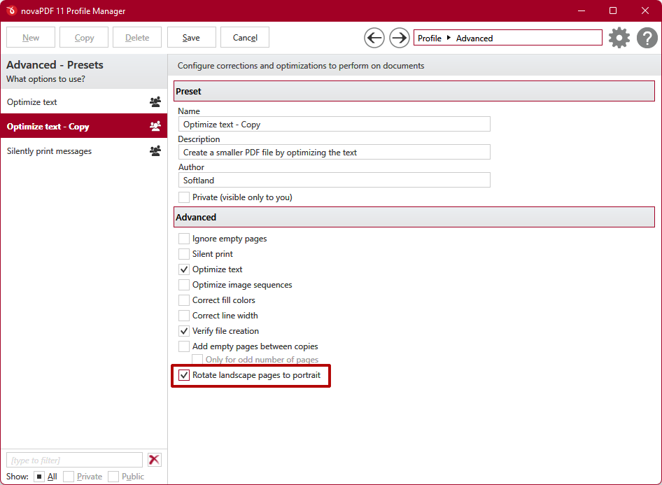Image resolution: width=662 pixels, height=485 pixels.
Task: Uncheck Optimize text option
Action: [184, 269]
